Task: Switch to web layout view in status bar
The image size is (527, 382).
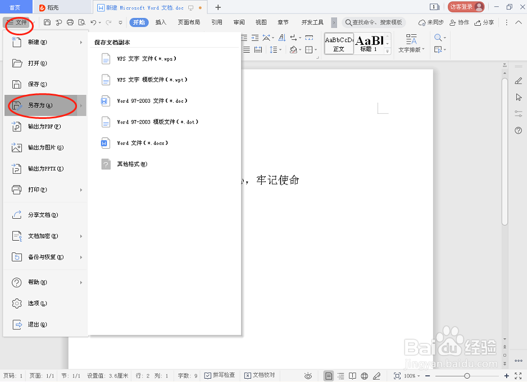Action: (x=364, y=376)
